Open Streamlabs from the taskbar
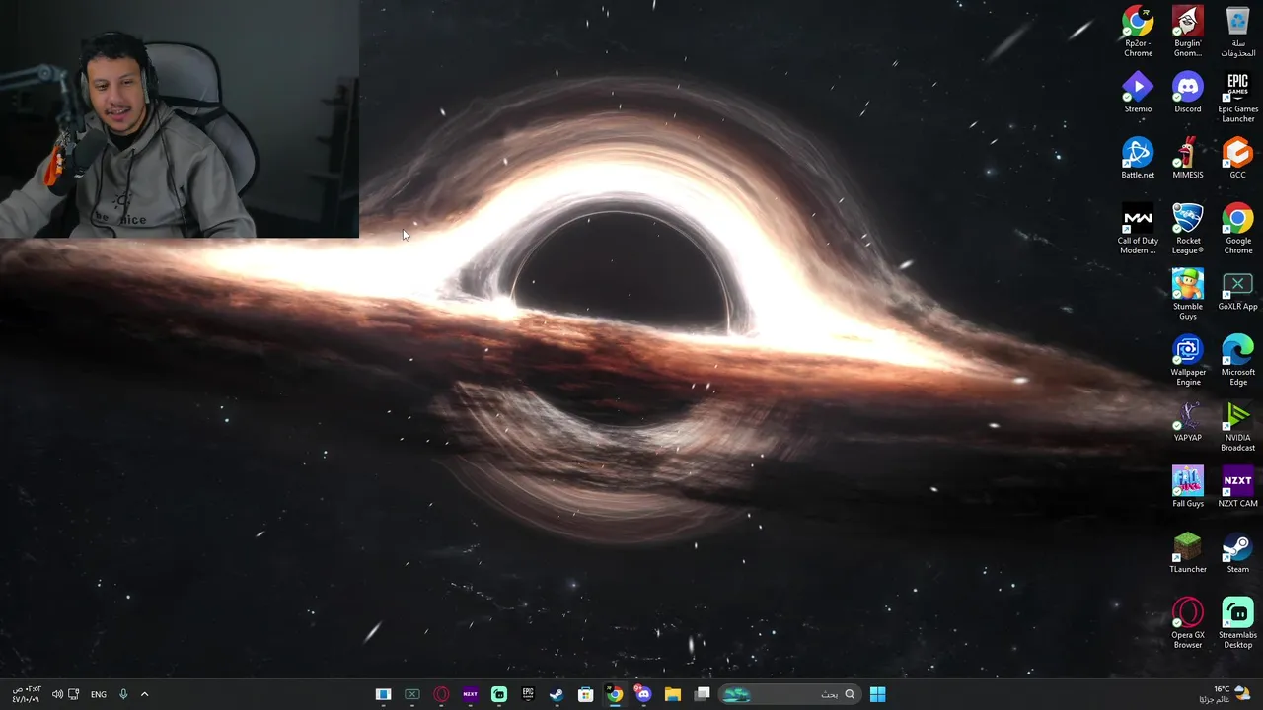Viewport: 1263px width, 710px height. 499,694
